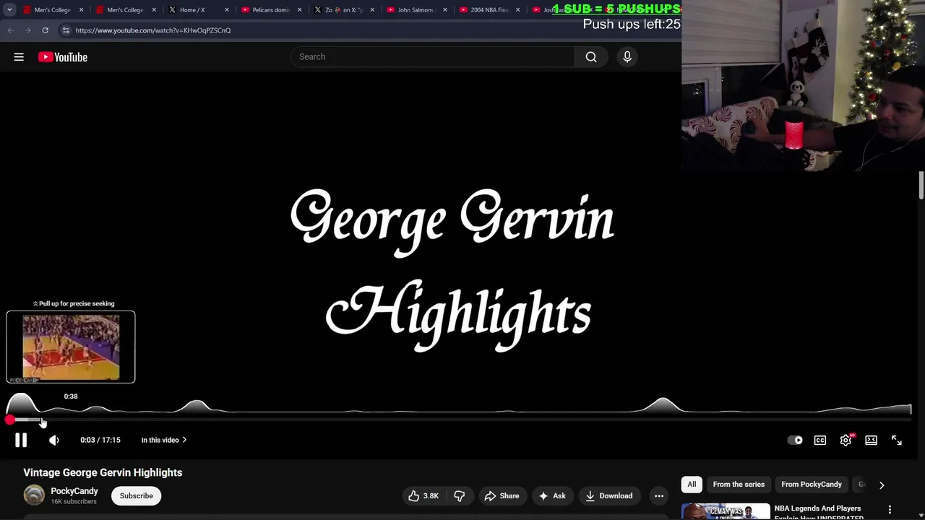
Task: Click the 0:03 / 17:15 time display
Action: (x=100, y=440)
